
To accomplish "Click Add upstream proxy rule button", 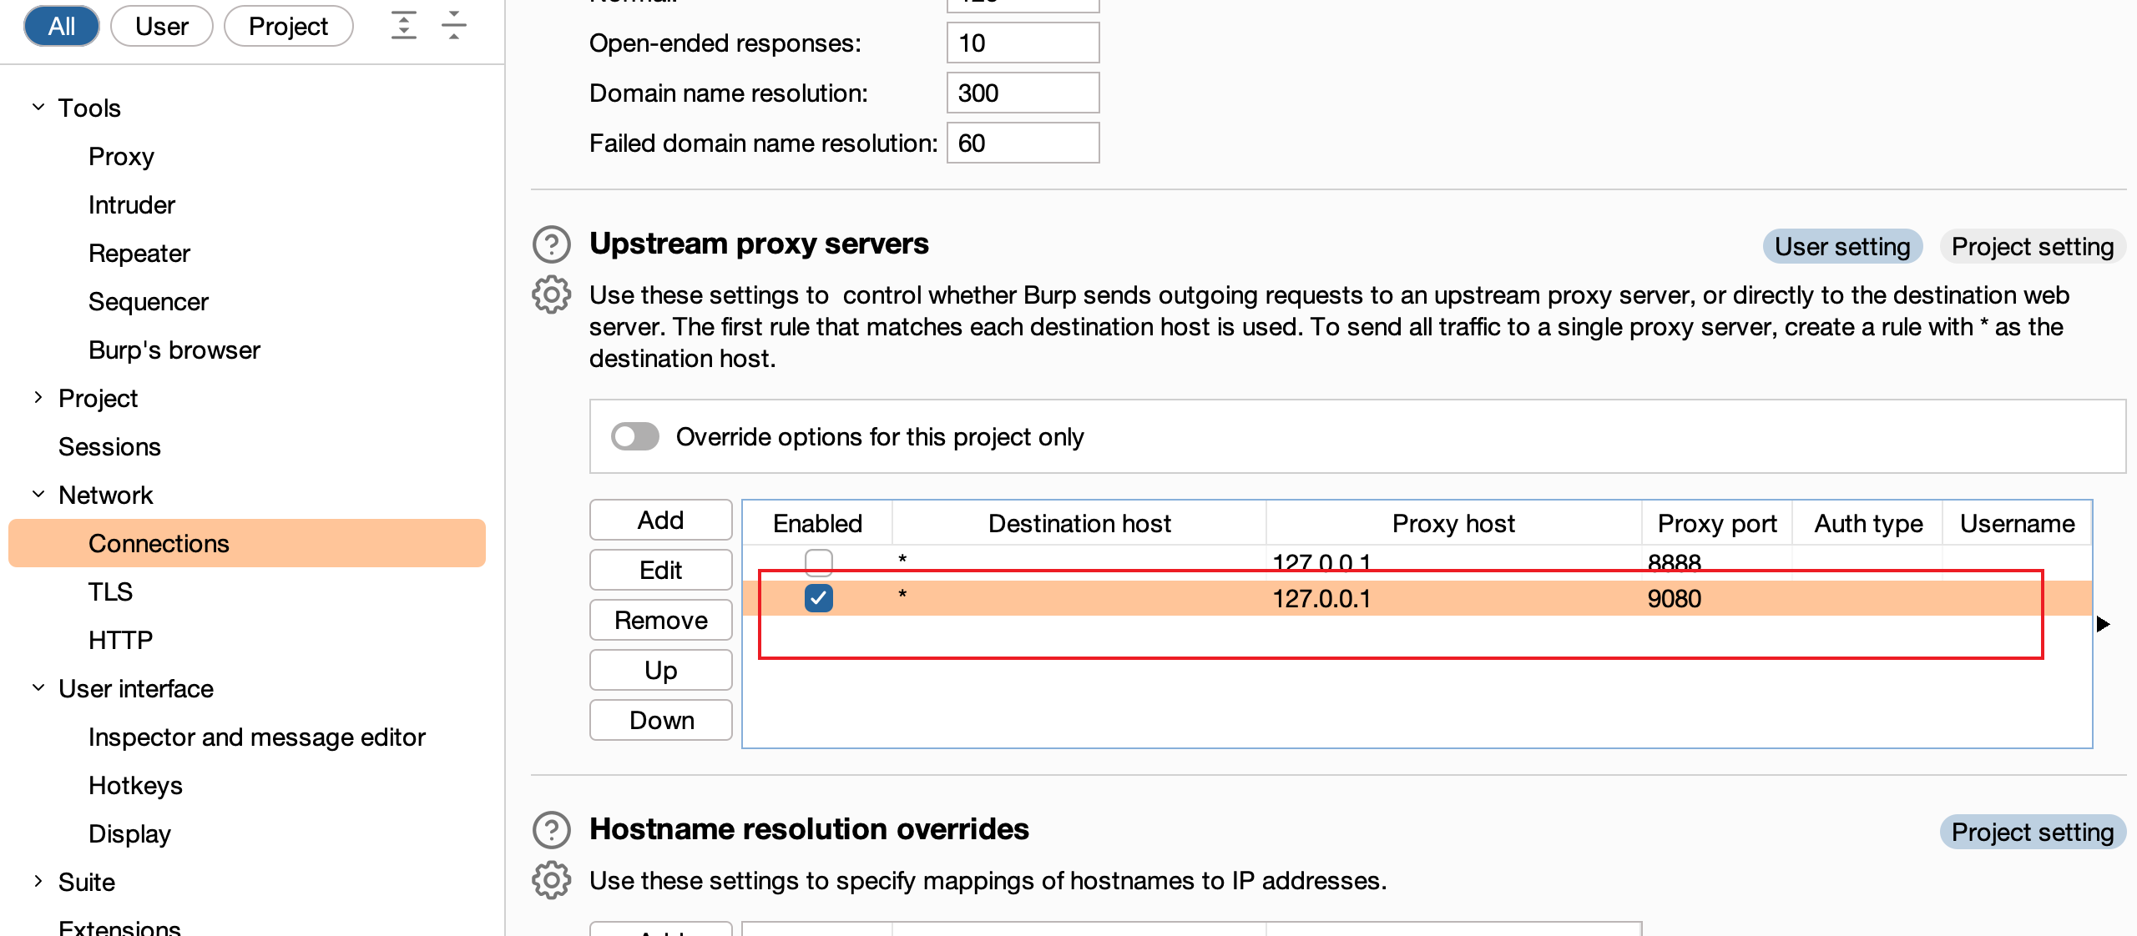I will pos(660,520).
